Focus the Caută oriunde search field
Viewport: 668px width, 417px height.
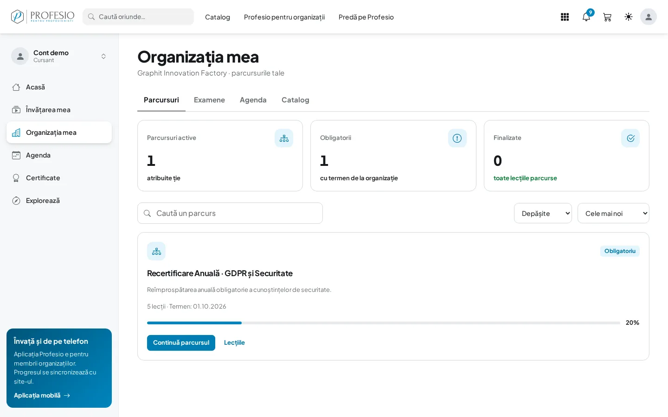pos(138,17)
